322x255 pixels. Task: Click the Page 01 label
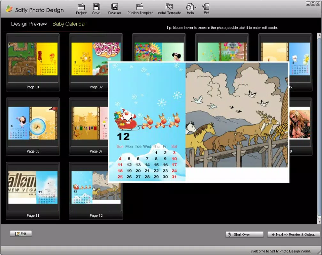click(x=33, y=87)
